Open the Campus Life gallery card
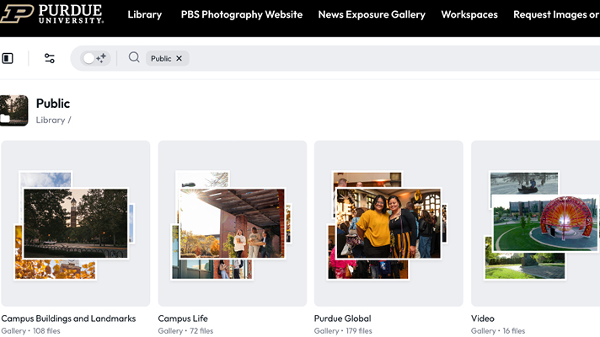Viewport: 600px width, 337px height. (x=233, y=223)
